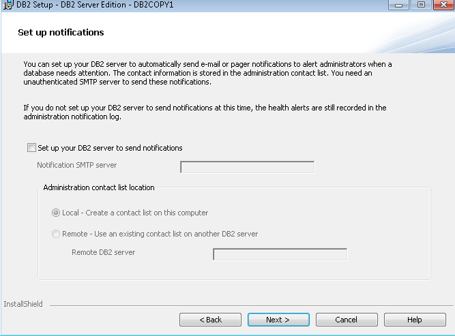Click the Remote DB2 server field
The image size is (455, 336).
(x=280, y=254)
